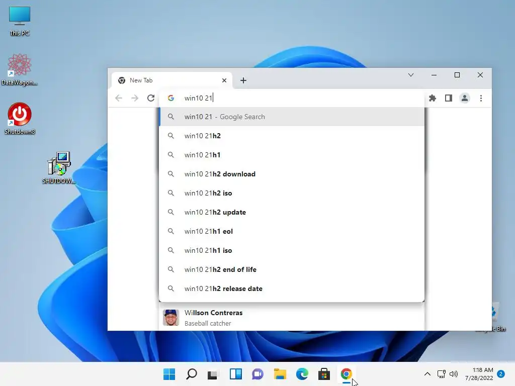The image size is (515, 386).
Task: Click the Chrome back arrow button
Action: 119,98
